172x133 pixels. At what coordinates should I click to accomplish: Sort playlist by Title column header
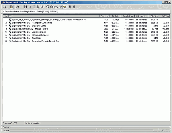click(x=54, y=16)
